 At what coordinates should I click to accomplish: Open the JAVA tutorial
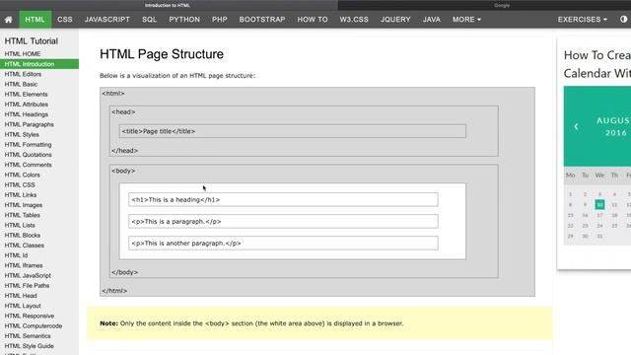(432, 20)
